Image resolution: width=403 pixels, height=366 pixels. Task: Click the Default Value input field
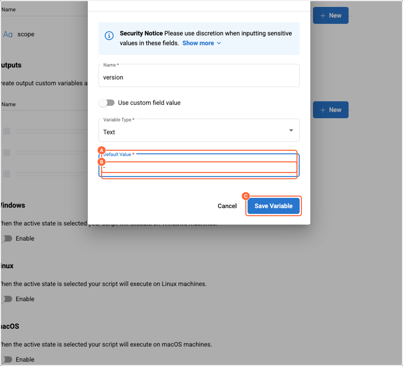point(199,165)
